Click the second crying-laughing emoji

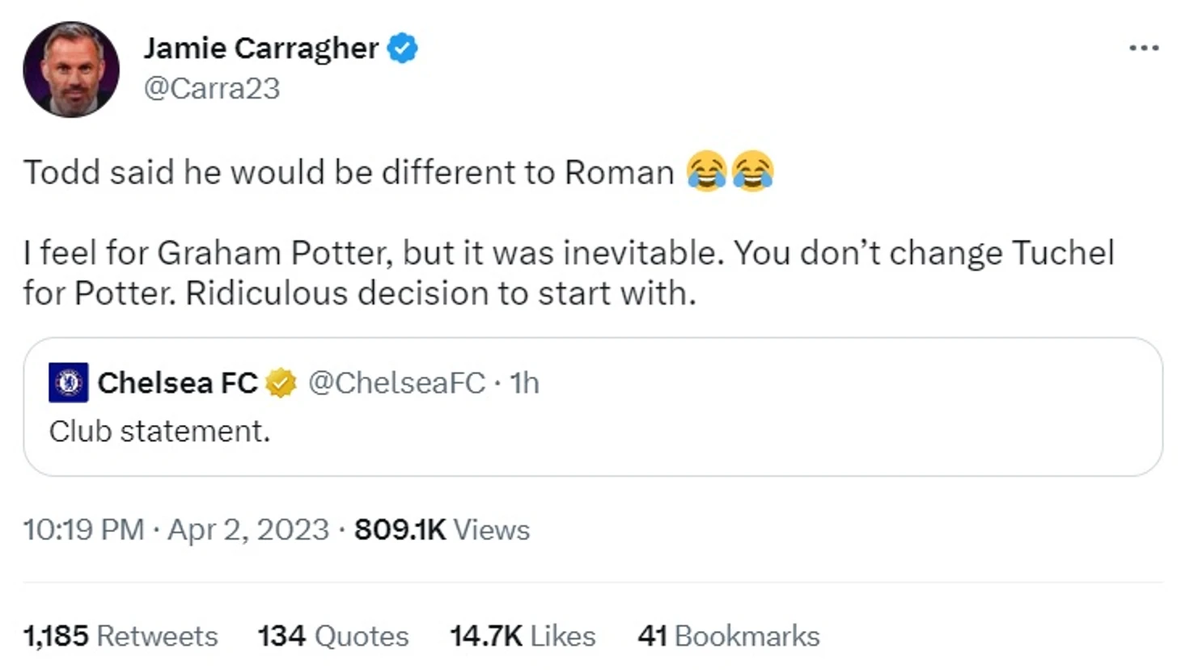pyautogui.click(x=753, y=171)
